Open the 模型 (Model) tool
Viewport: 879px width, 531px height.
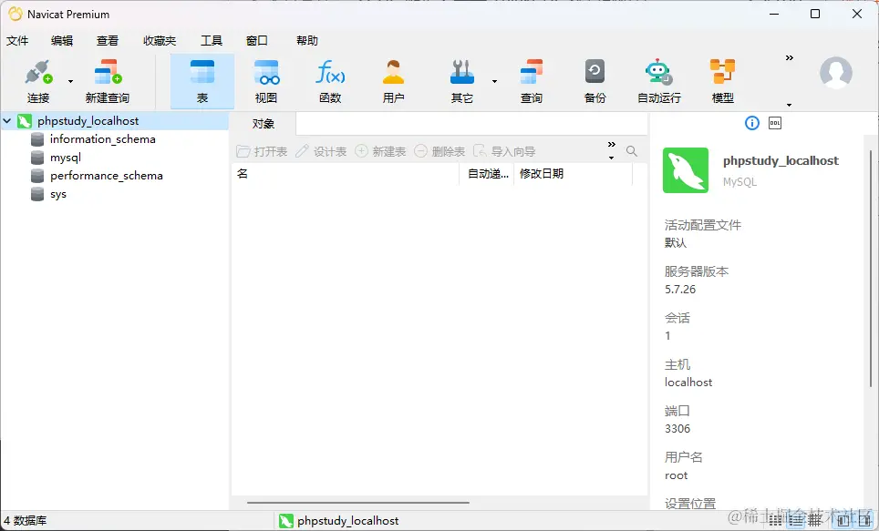721,79
